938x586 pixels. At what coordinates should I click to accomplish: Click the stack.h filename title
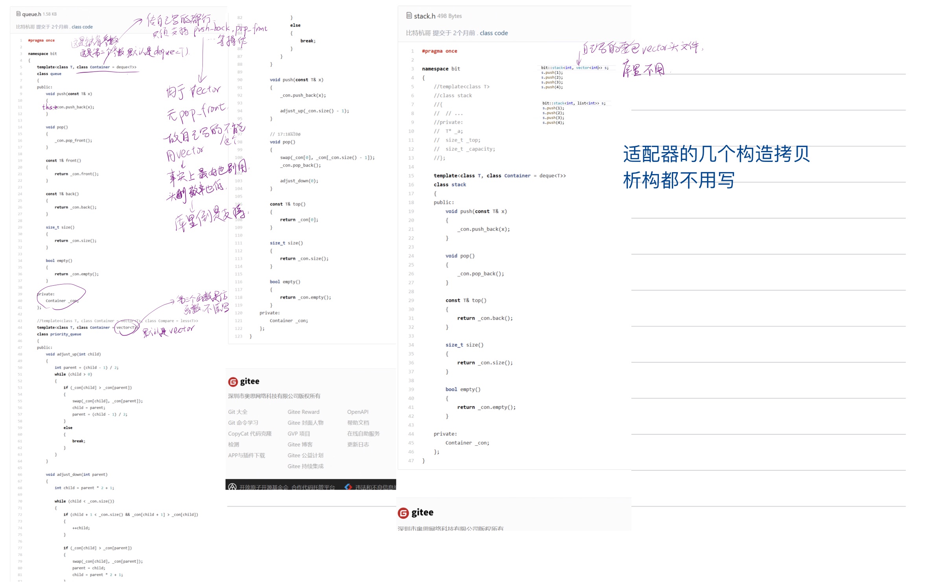tap(424, 16)
